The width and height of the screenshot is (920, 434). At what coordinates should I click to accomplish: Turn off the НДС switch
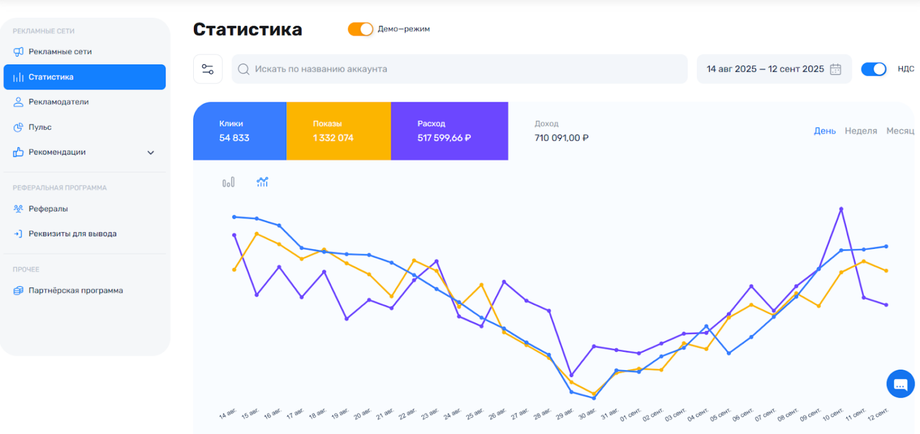pyautogui.click(x=873, y=69)
